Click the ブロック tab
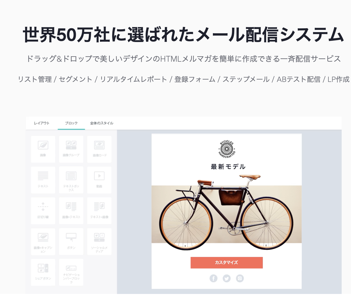 pos(71,123)
